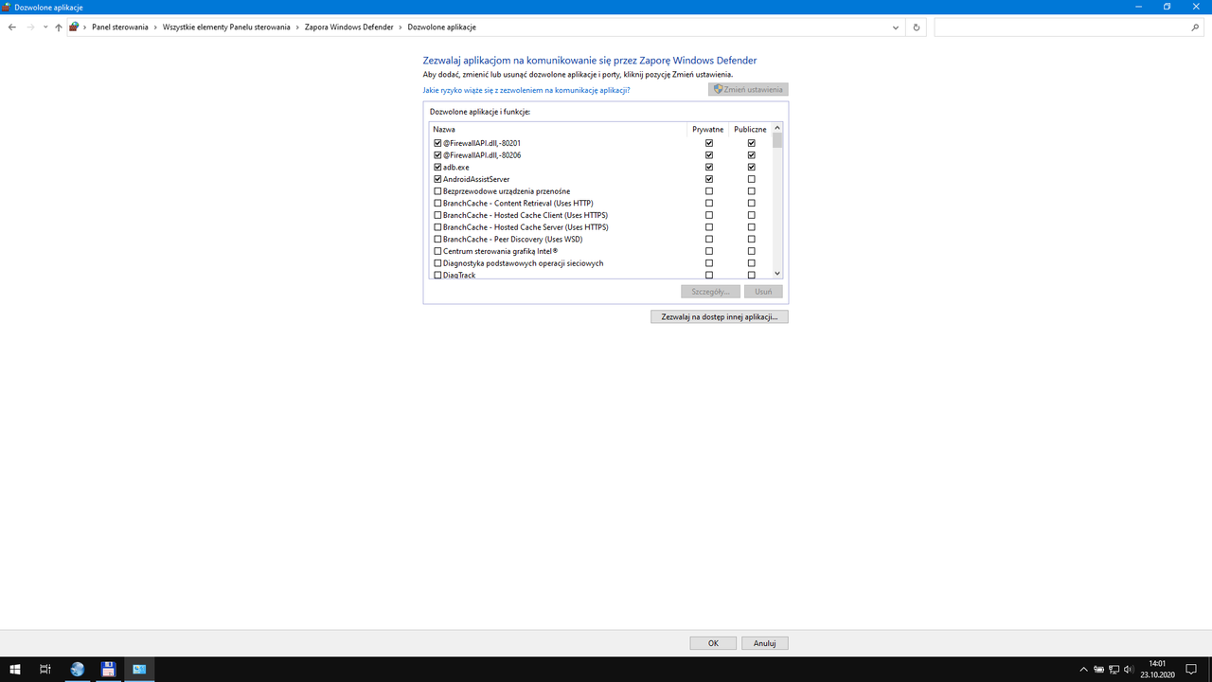Click the volume speaker tray icon

[1129, 670]
